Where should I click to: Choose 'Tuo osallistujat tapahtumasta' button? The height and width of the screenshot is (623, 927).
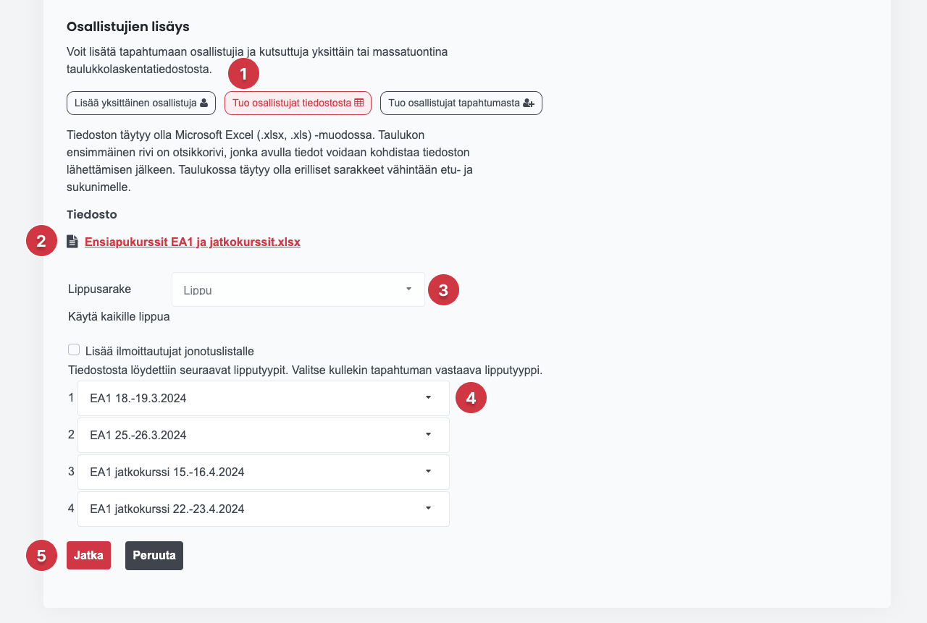click(x=461, y=103)
